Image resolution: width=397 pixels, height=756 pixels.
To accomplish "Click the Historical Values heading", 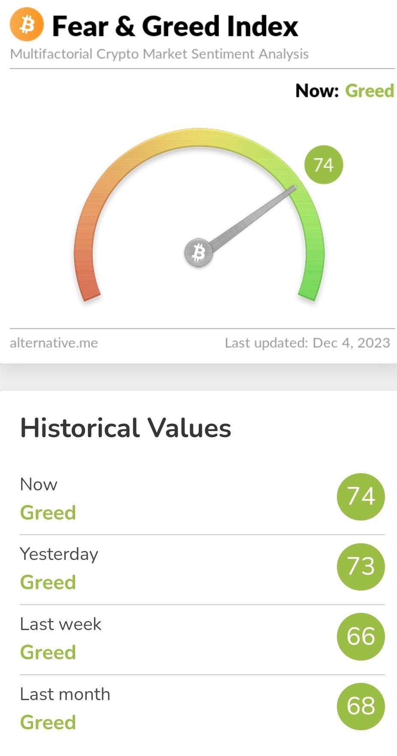I will 126,428.
